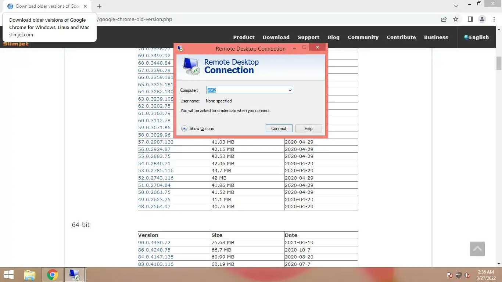
Task: Open version 67.0.3396.79 link
Action: coord(154,70)
